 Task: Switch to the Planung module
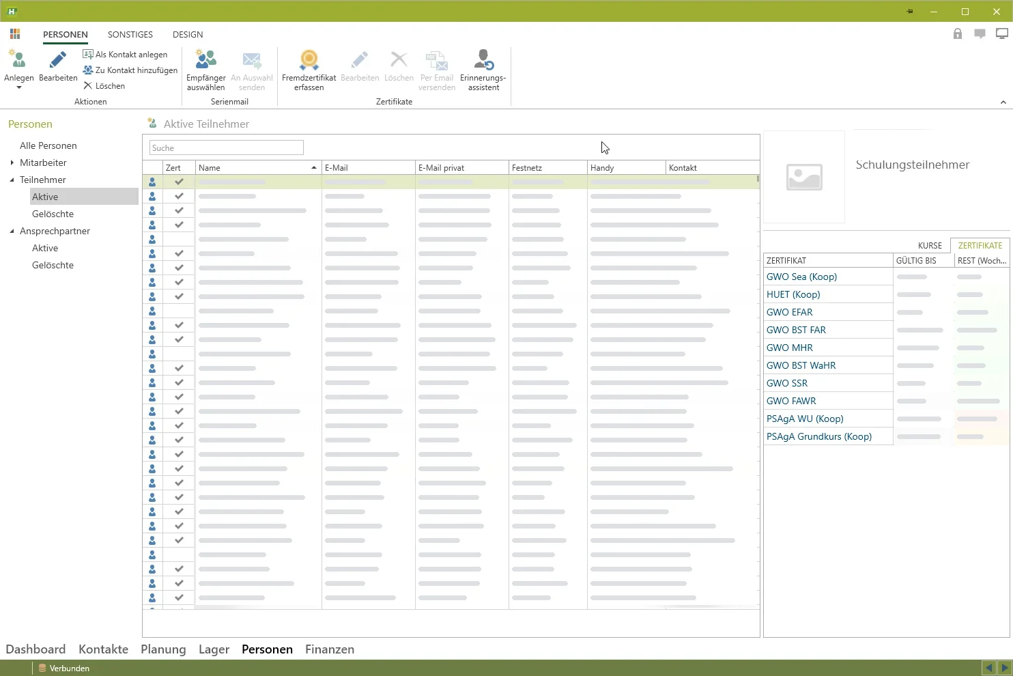coord(163,649)
